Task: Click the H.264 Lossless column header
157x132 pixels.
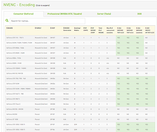Action: (x=139, y=30)
